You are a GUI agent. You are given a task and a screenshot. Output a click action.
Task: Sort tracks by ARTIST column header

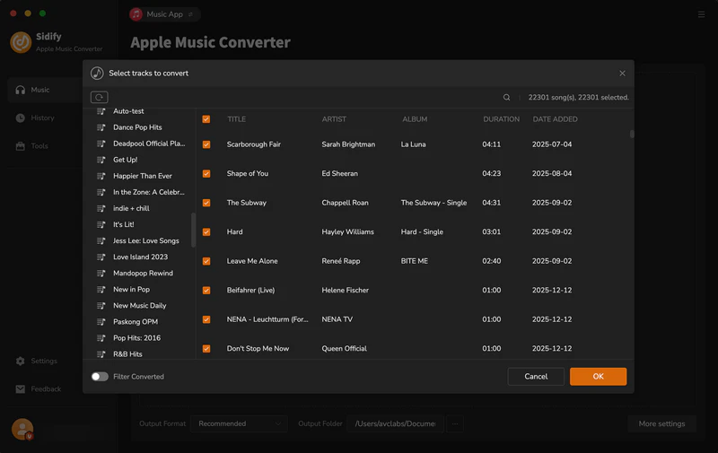[x=334, y=119]
